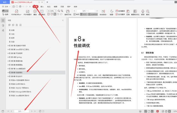Switch to the Insert tab

pyautogui.click(x=42, y=7)
